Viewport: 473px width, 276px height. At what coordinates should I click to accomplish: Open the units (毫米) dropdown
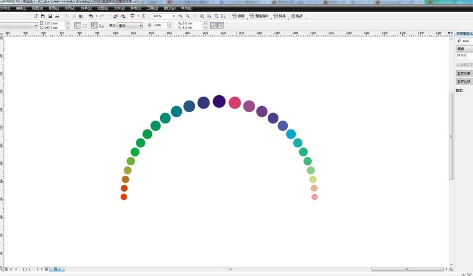[x=140, y=25]
